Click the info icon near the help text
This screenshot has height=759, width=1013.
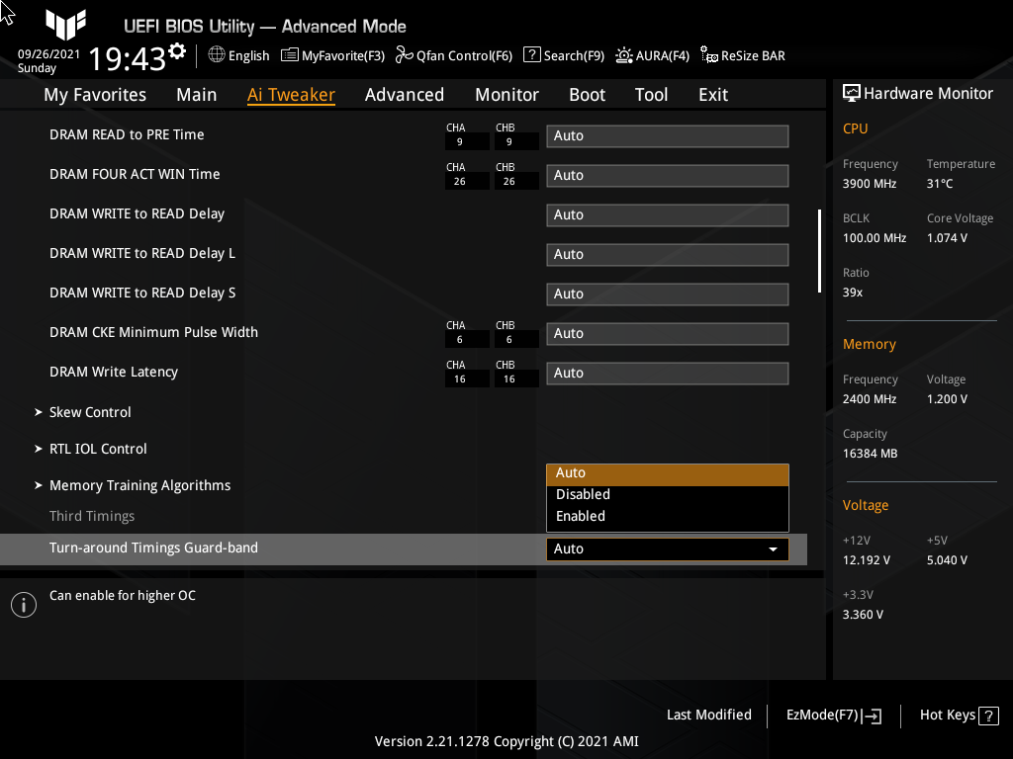tap(23, 604)
